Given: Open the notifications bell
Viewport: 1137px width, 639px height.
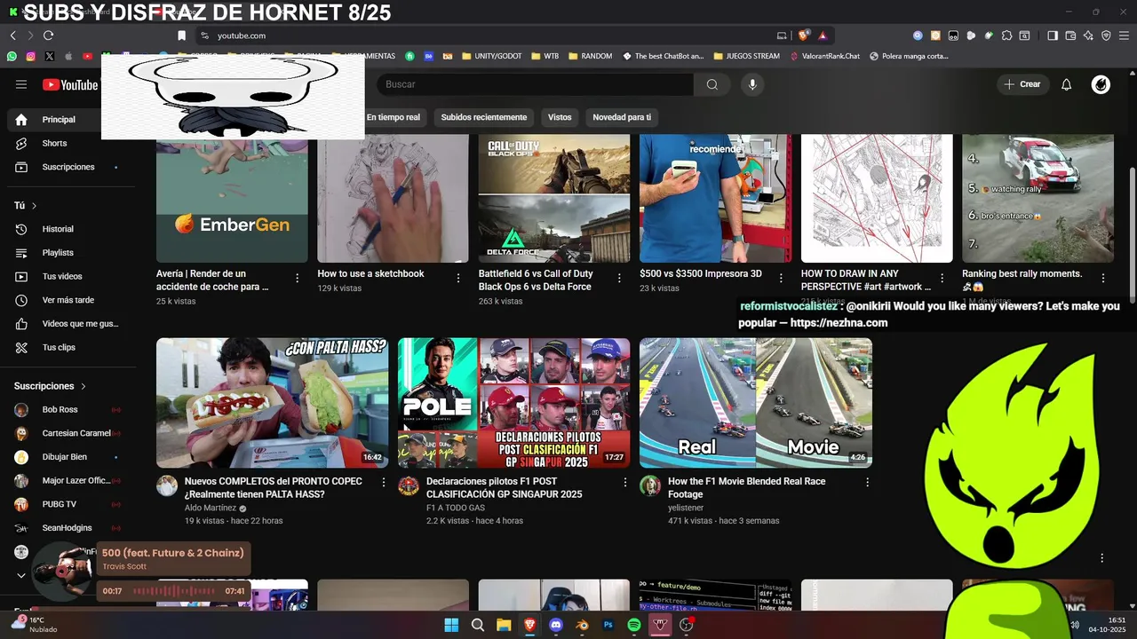Looking at the screenshot, I should coord(1067,84).
